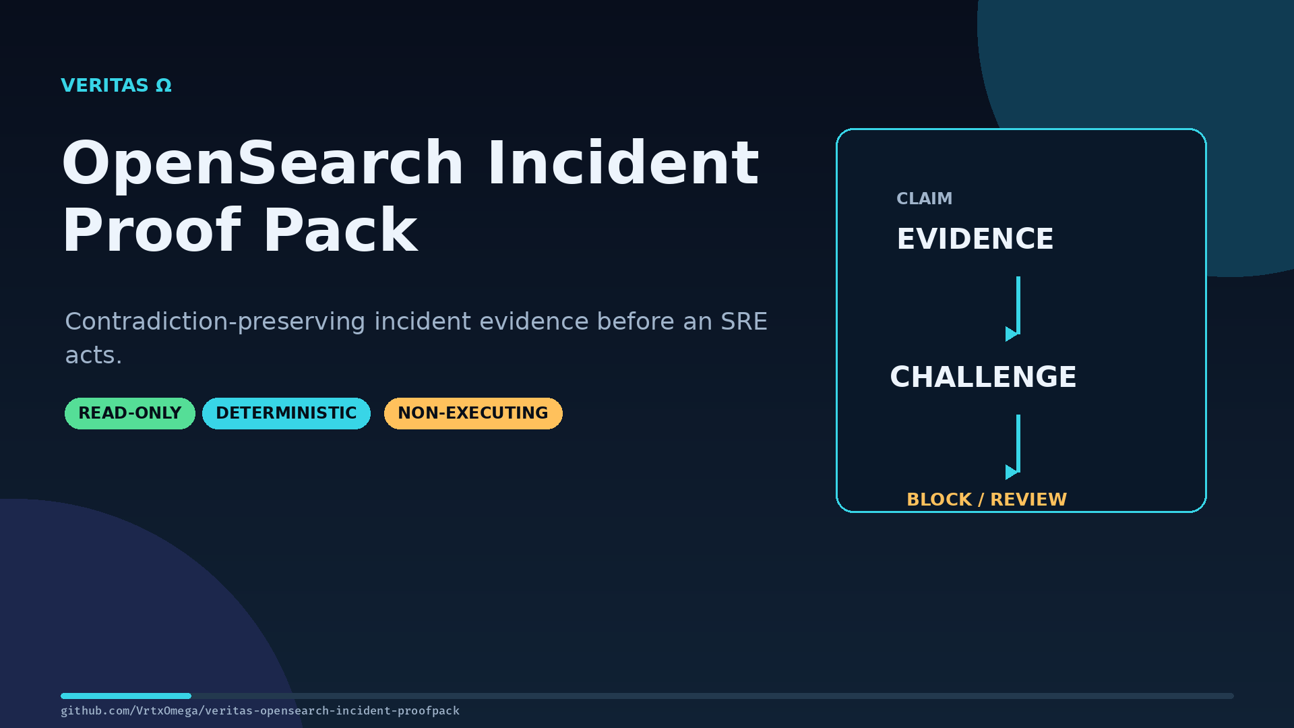Click the CLAIM label in diagram
This screenshot has height=728, width=1294.
tap(924, 199)
